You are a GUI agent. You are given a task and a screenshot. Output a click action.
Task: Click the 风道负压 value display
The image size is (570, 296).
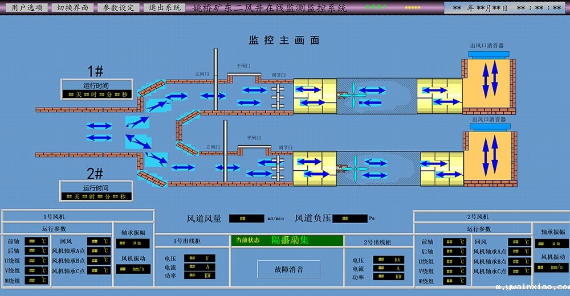coord(349,219)
